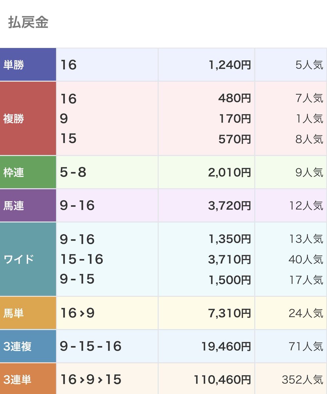The image size is (327, 394).
Task: Select the 570円 place payout
Action: pyautogui.click(x=235, y=139)
